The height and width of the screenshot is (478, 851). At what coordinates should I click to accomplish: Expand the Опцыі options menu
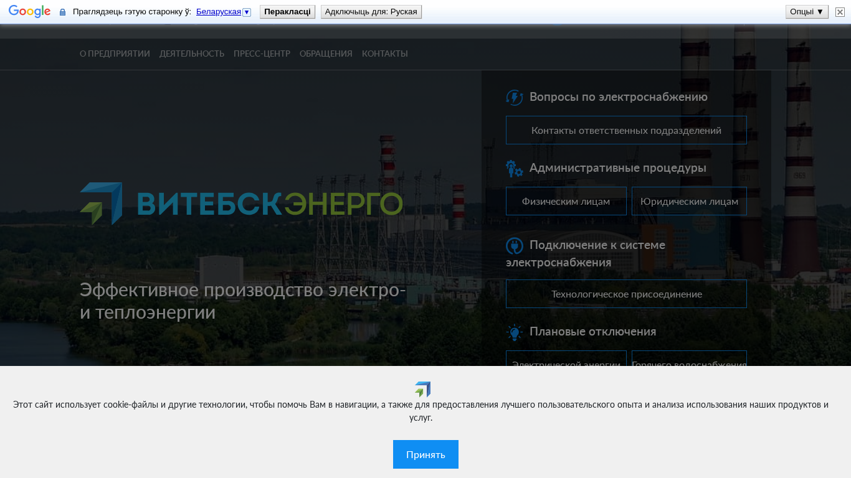pyautogui.click(x=807, y=12)
